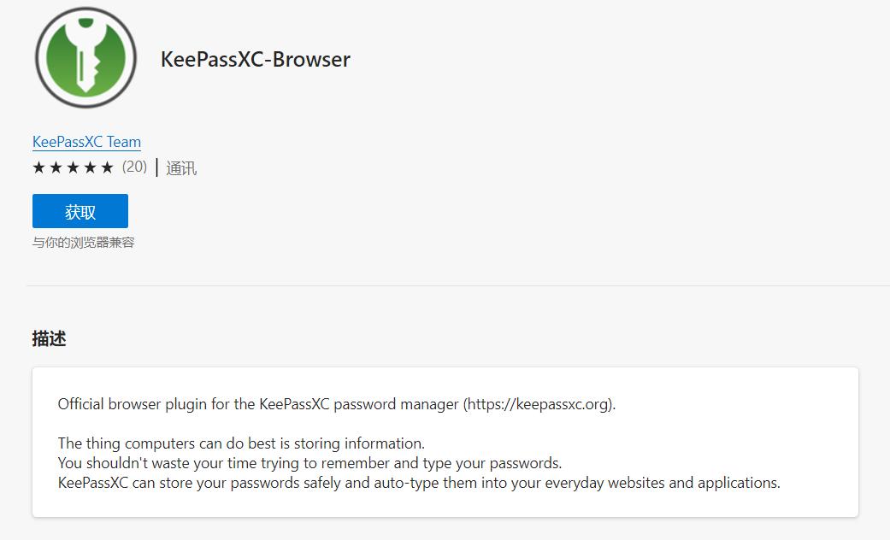The height and width of the screenshot is (540, 890).
Task: Click the 与你的浏览器兼容 compatibility note
Action: [x=84, y=243]
